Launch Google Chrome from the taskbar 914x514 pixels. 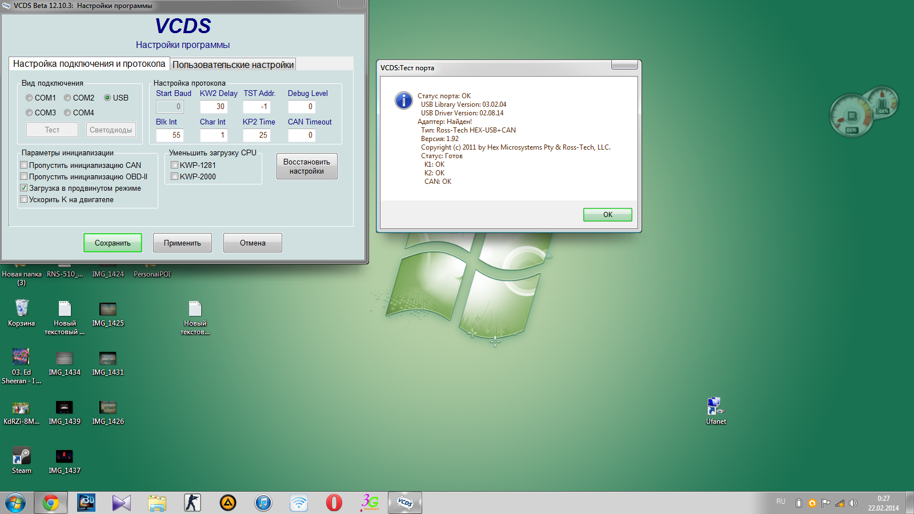pyautogui.click(x=51, y=503)
